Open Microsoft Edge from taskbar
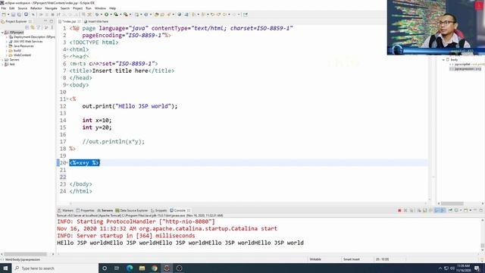The height and width of the screenshot is (273, 485). [x=130, y=268]
